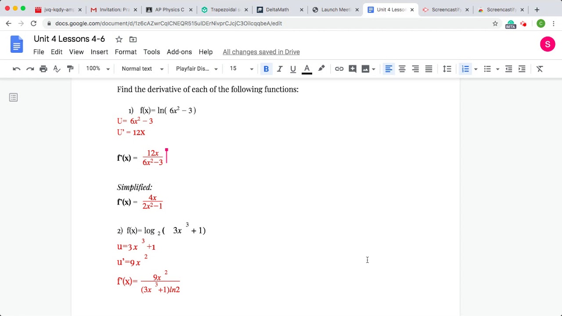This screenshot has width=562, height=316.
Task: Open a new browser tab
Action: click(537, 10)
